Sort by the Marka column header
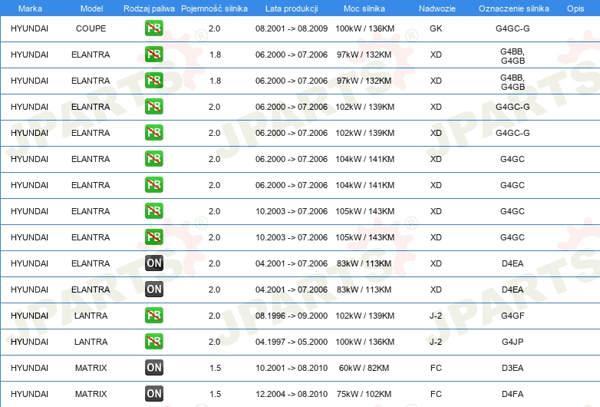Screen dimensions: 600x407 point(30,8)
